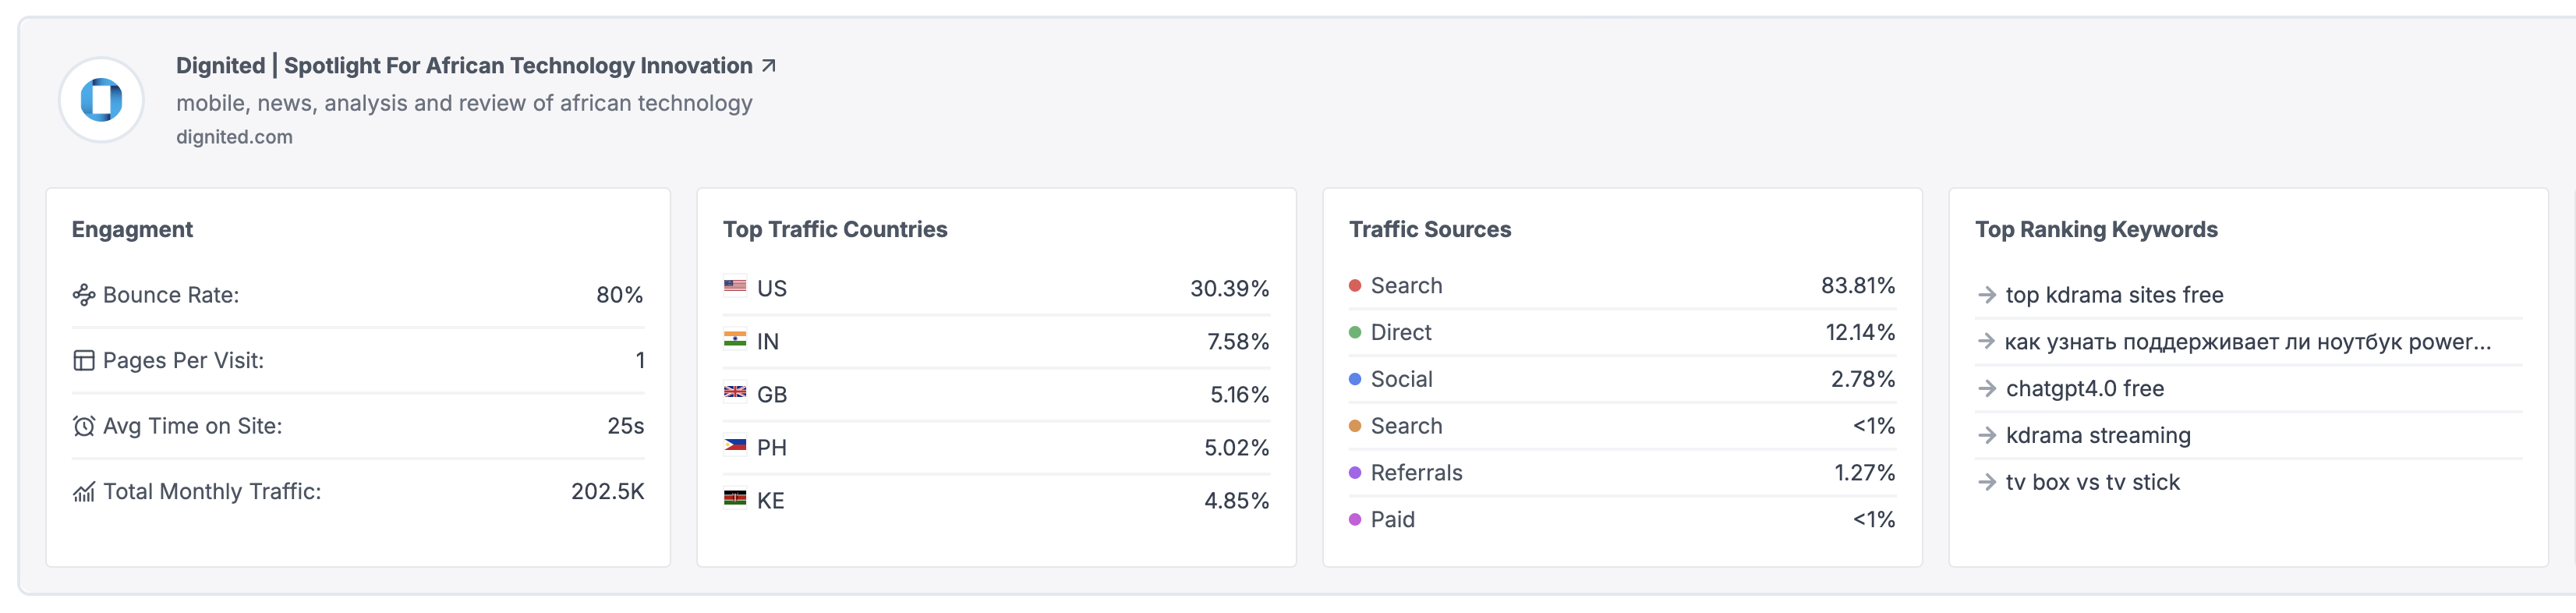Click the magenta dot beside Paid

coord(1355,520)
